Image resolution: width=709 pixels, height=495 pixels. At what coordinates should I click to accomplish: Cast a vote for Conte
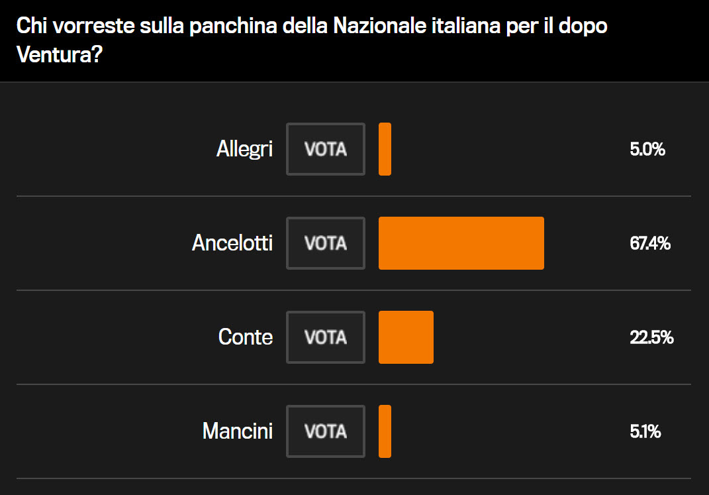point(326,337)
